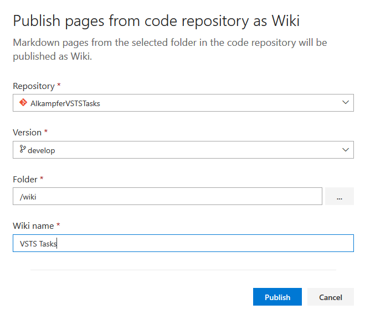Open the AlkampferVSTSTasks repository combo box
The width and height of the screenshot is (370, 315).
[183, 103]
